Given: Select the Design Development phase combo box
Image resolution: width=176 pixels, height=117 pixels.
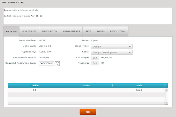Looking at the screenshot, I should (x=111, y=52).
